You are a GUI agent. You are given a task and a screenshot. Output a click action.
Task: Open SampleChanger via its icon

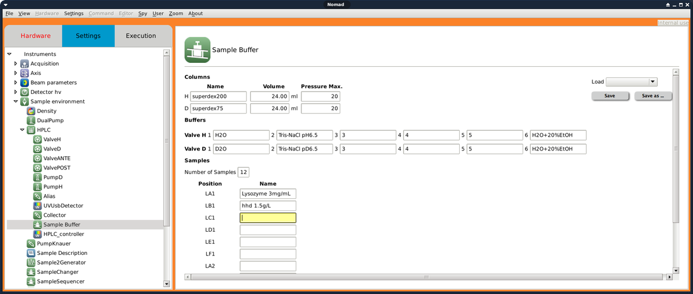(x=31, y=272)
